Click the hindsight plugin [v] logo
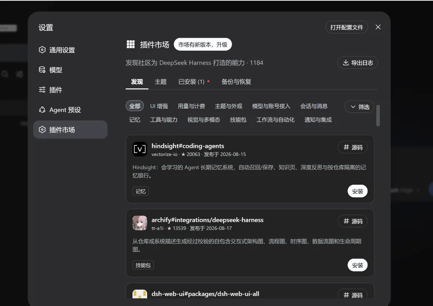Image resolution: width=433 pixels, height=306 pixels. (140, 149)
